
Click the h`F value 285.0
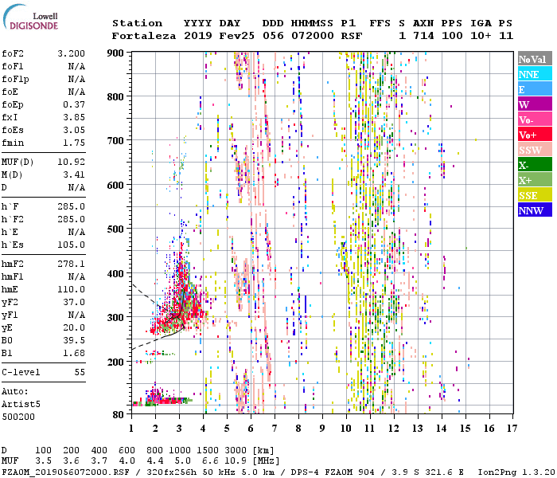coord(71,206)
